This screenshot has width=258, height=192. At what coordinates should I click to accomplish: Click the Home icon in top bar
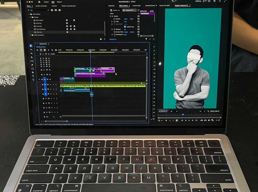39,2
